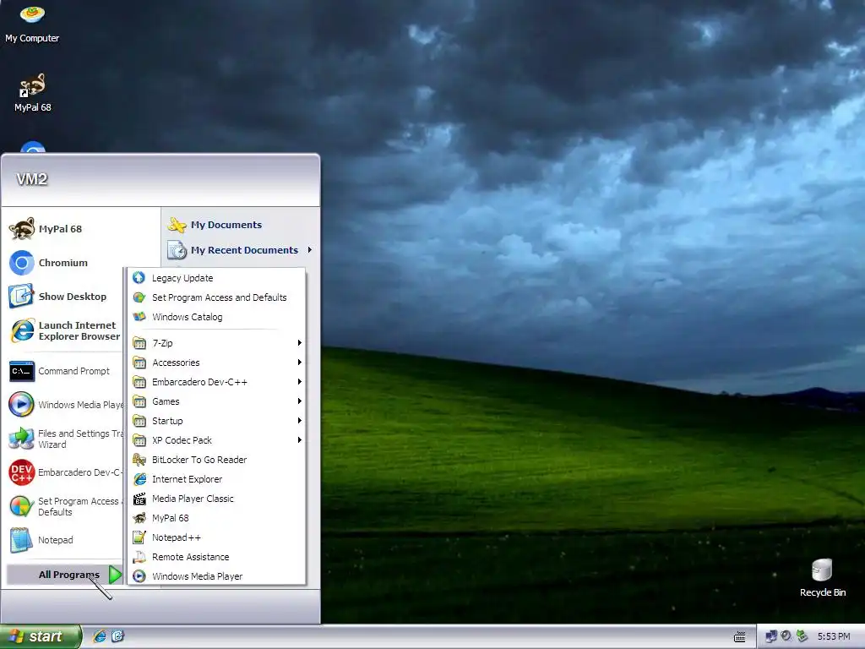Open Windows Media Player in left start column

64,405
